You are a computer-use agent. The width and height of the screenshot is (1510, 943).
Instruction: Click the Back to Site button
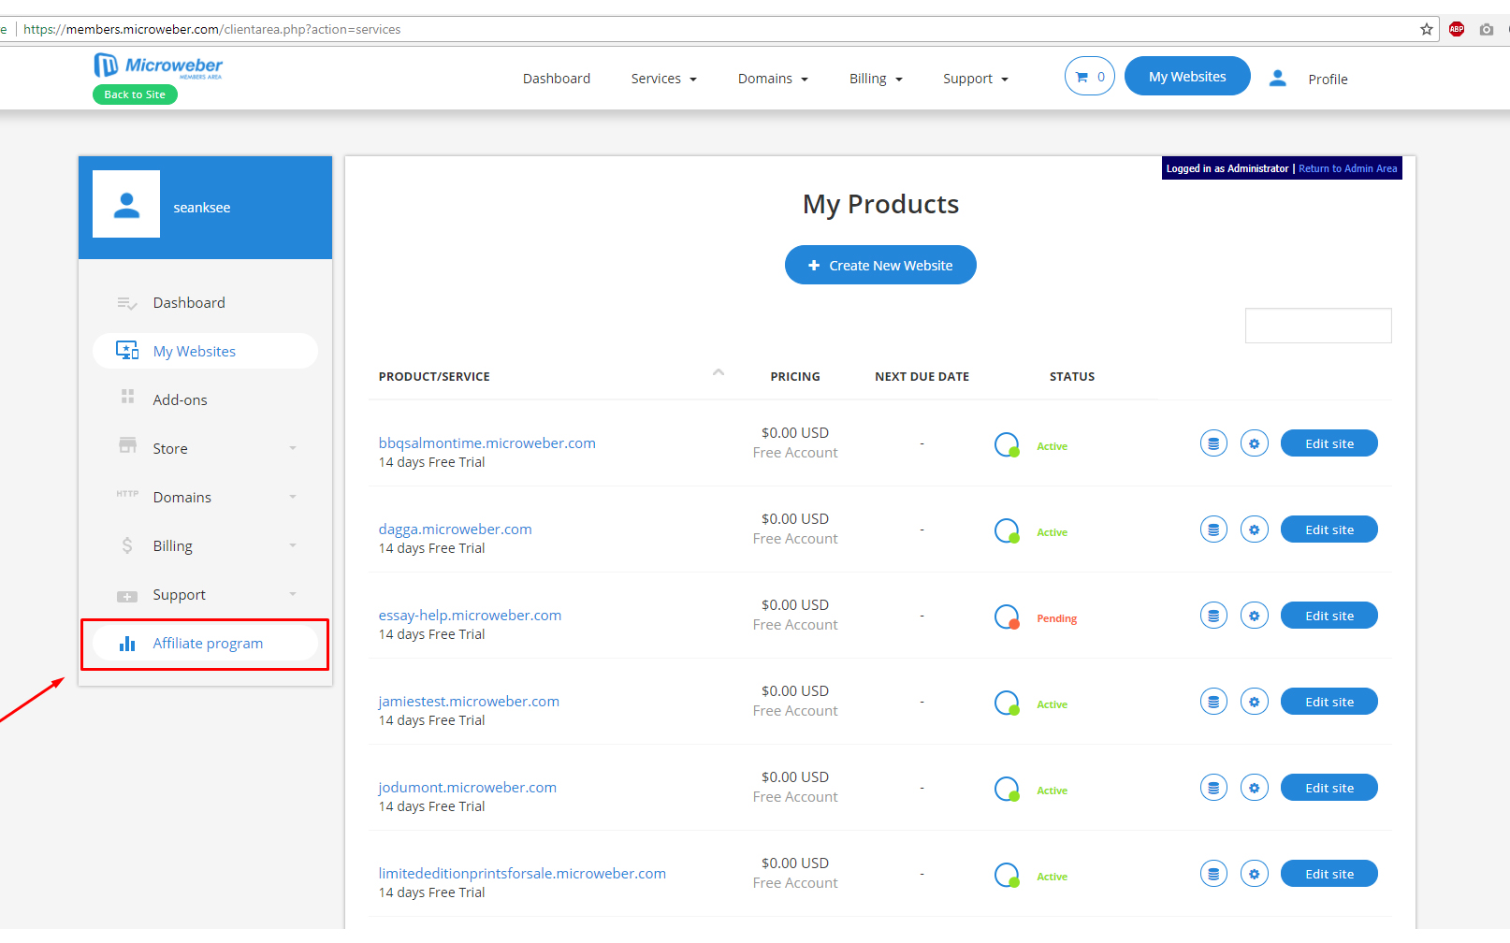tap(135, 94)
